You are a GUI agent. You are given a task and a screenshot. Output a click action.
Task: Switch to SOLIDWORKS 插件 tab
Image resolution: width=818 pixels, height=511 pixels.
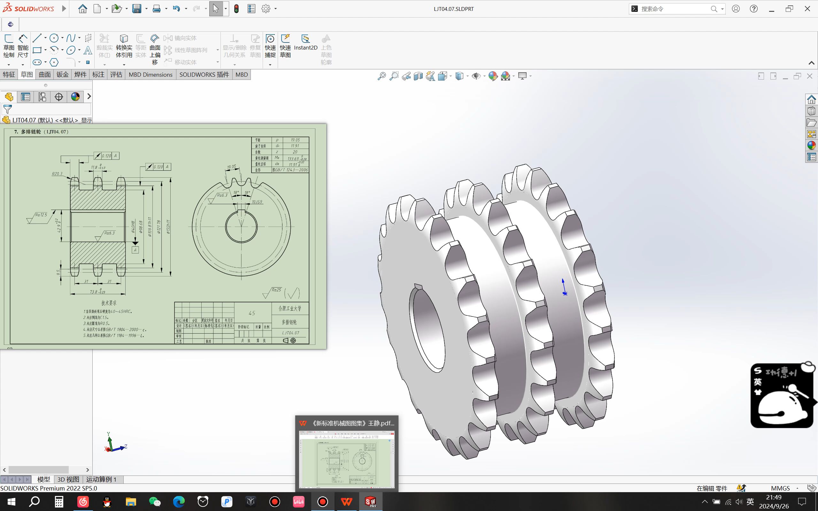[204, 75]
